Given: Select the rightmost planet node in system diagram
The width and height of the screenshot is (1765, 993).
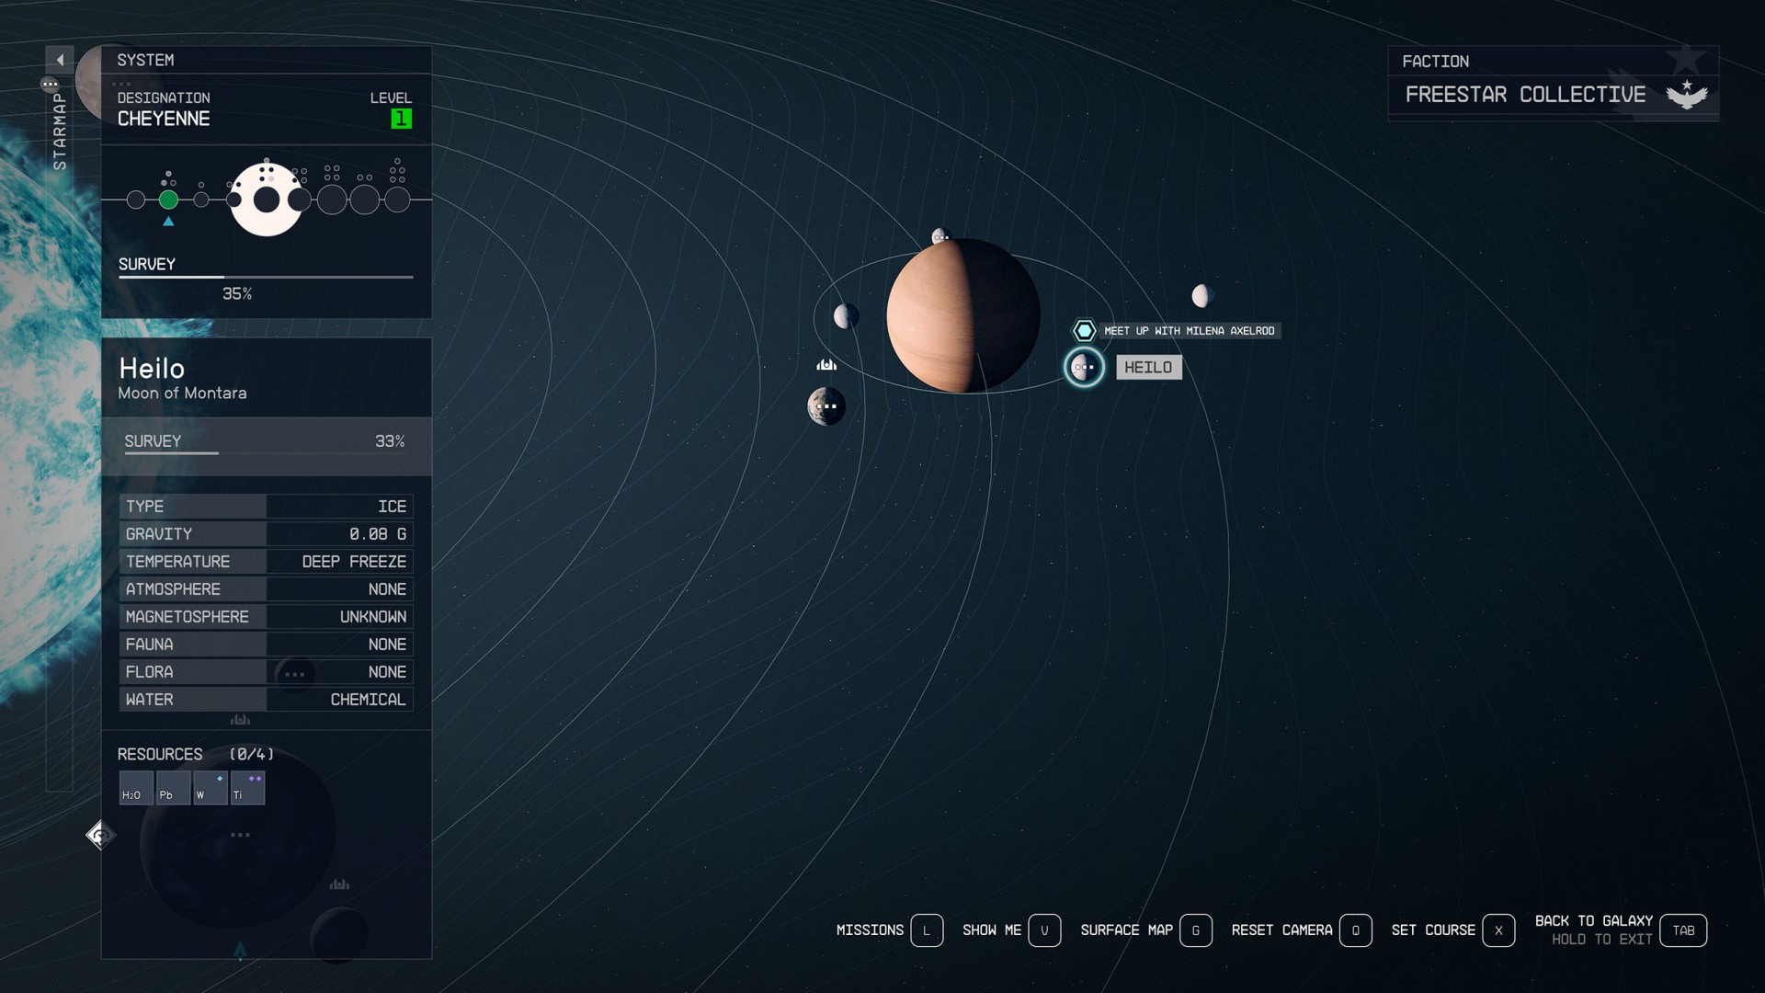Looking at the screenshot, I should coord(397,200).
